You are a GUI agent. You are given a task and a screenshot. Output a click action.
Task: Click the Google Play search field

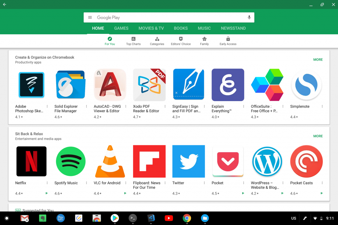pos(169,17)
